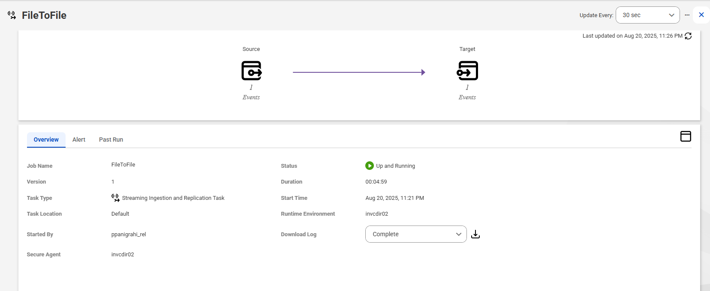Screen dimensions: 710x291
Task: Click the Job Name value FileToFile
Action: [123, 165]
